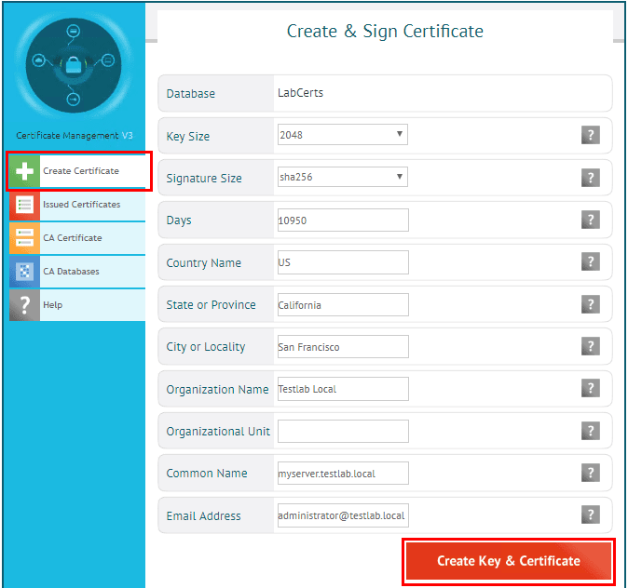628x588 pixels.
Task: Open help for Days field
Action: click(x=591, y=220)
